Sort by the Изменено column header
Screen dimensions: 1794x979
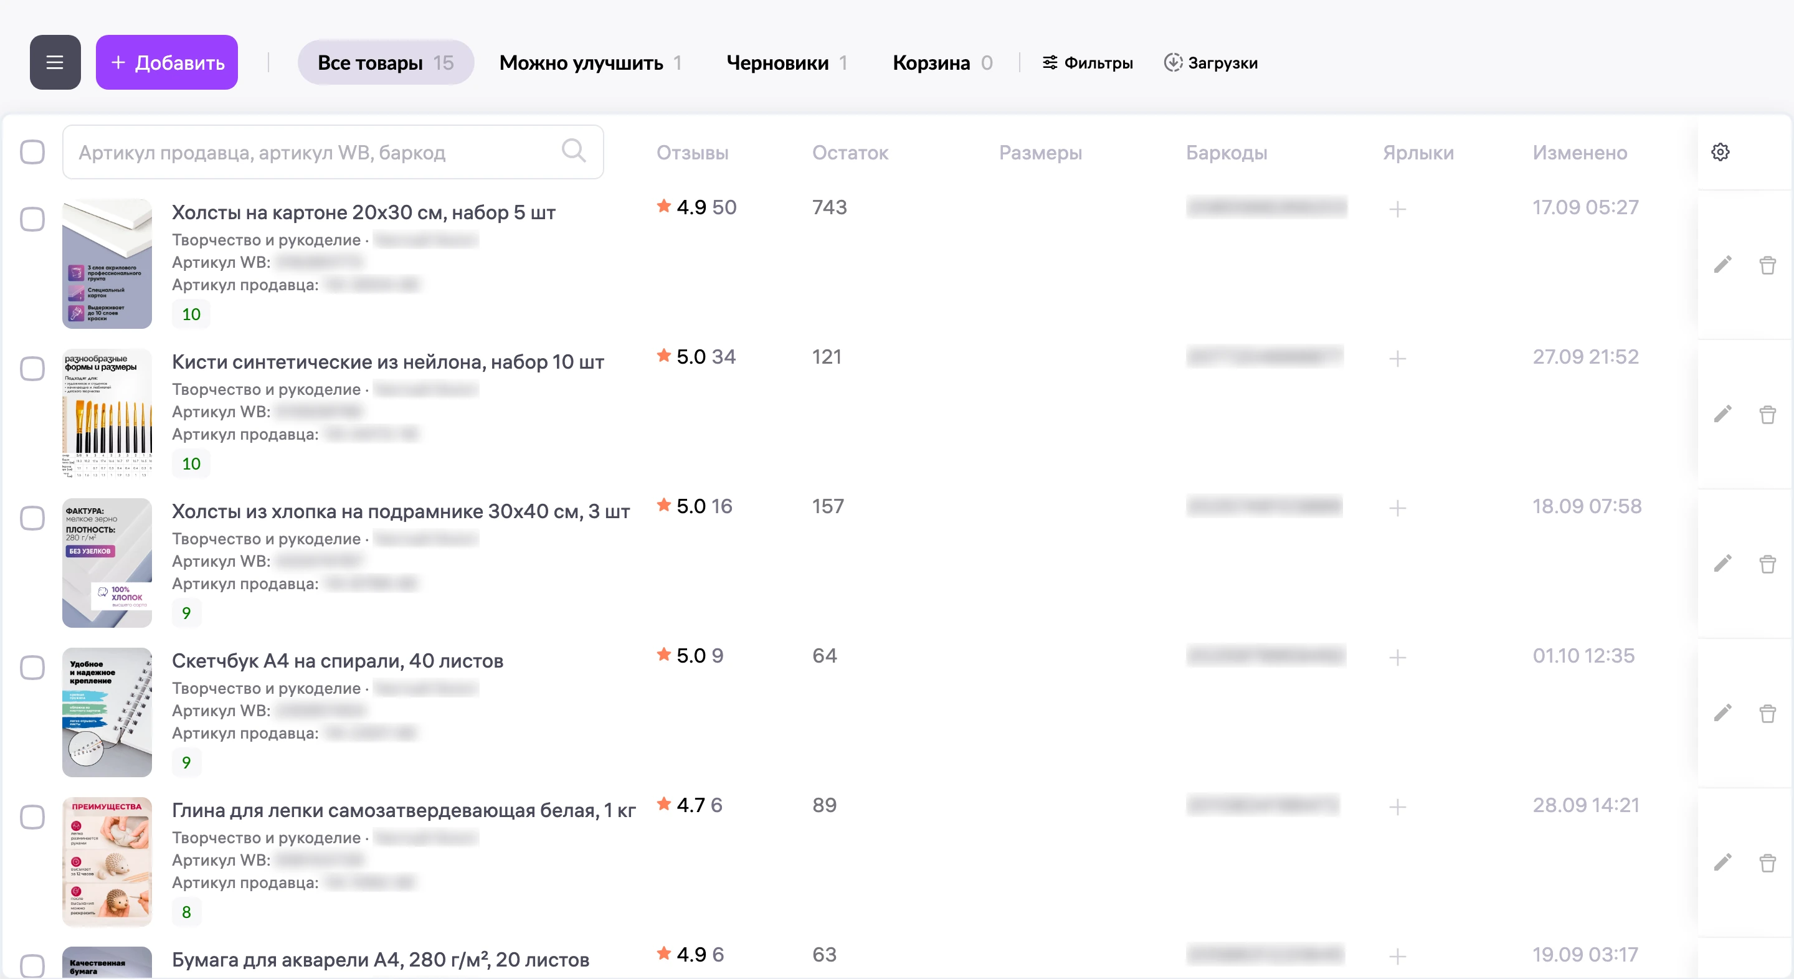pos(1580,153)
